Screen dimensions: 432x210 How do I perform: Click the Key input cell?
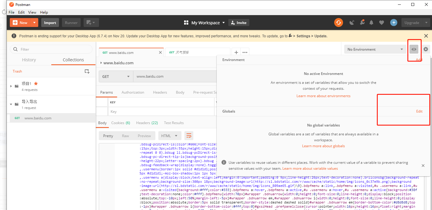161,112
